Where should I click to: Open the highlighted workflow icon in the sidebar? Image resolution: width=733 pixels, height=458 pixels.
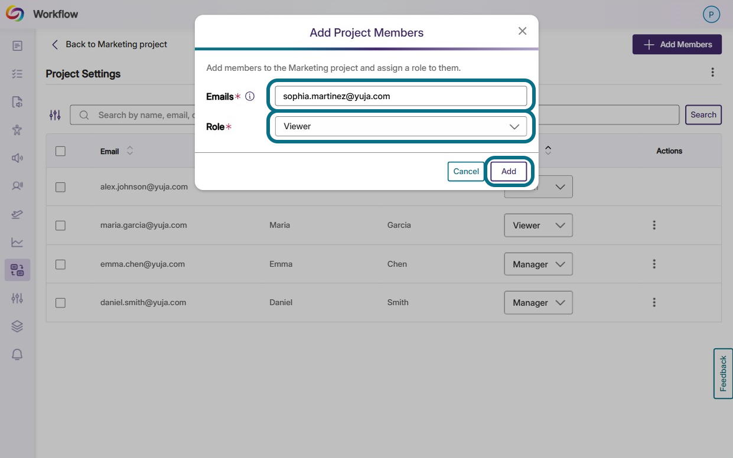(17, 270)
